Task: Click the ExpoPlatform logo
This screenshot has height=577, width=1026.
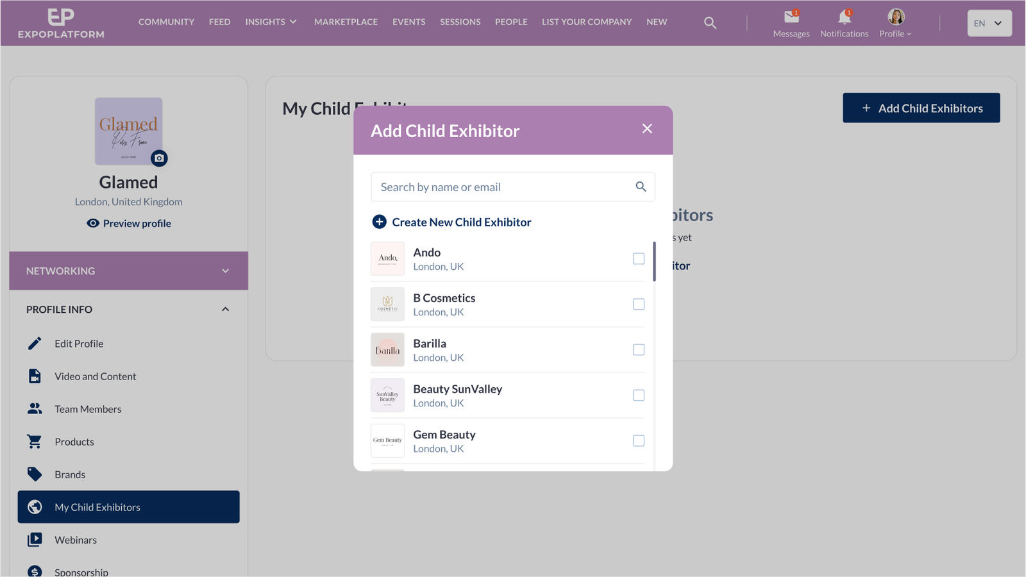Action: click(x=61, y=23)
